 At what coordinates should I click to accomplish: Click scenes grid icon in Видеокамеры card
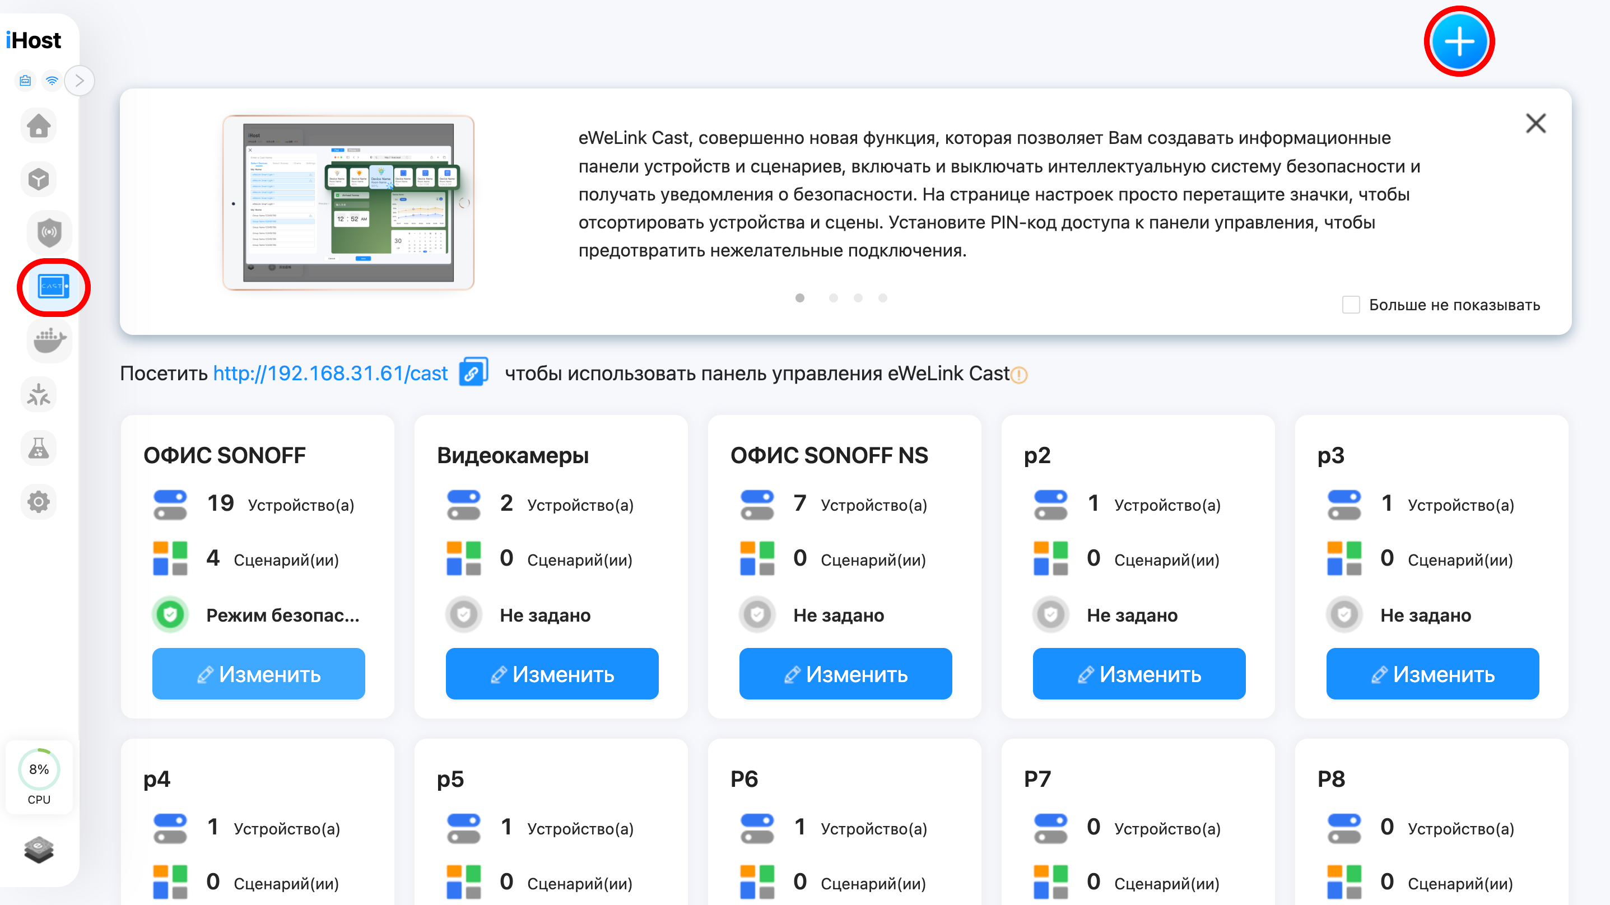[x=464, y=558]
